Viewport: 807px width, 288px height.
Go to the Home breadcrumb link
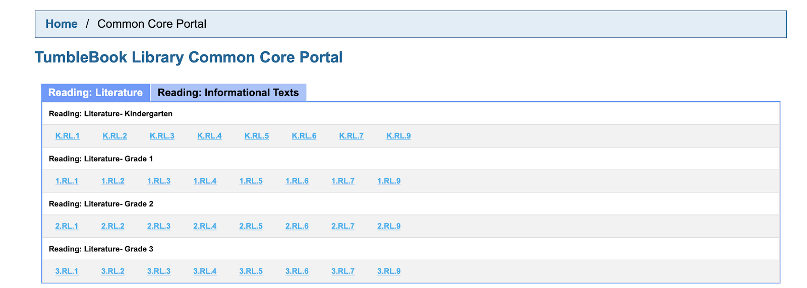(62, 24)
